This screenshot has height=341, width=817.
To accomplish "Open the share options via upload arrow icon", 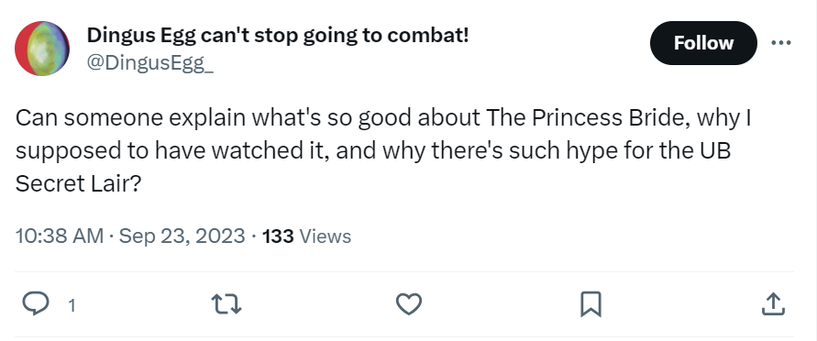I will click(x=773, y=304).
